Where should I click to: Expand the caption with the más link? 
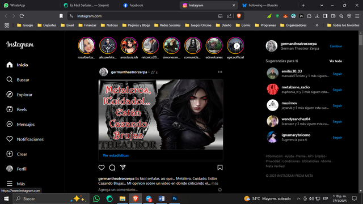point(214,183)
